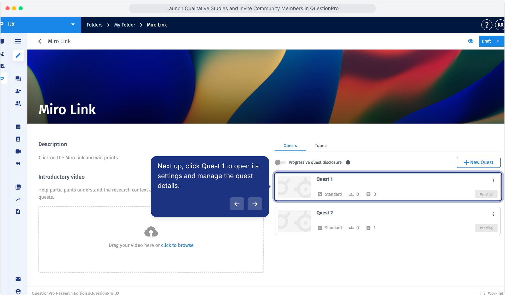Screen dimensions: 505x295
Task: Open the help question mark icon
Action: [x=487, y=25]
